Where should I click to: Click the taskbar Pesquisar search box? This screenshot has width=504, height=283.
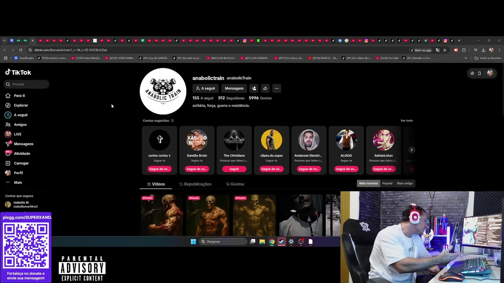click(223, 242)
